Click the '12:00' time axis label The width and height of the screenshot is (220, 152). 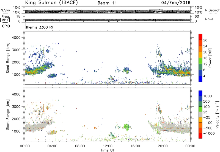point(108,146)
